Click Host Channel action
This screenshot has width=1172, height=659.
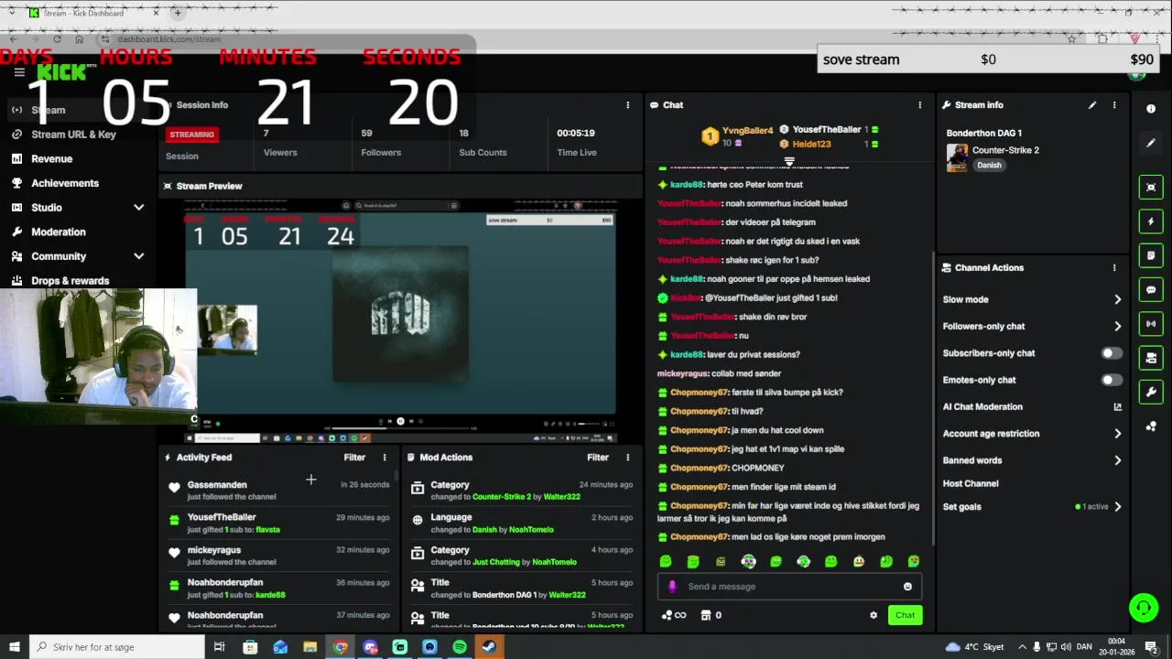coord(971,483)
